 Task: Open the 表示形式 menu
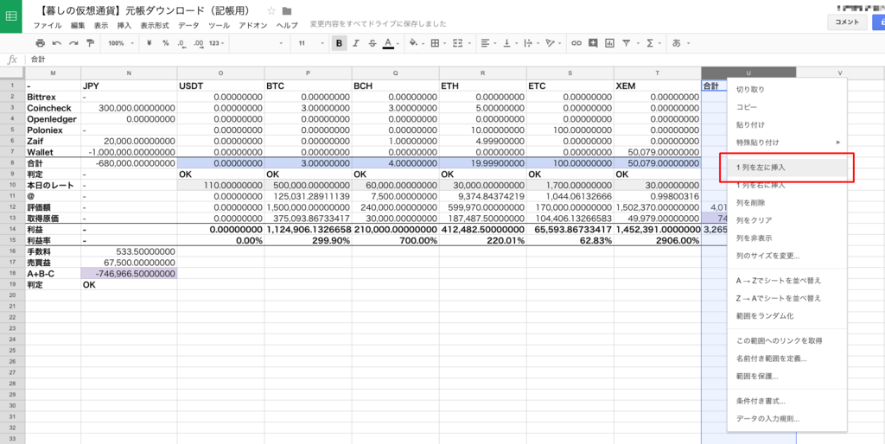tap(155, 25)
